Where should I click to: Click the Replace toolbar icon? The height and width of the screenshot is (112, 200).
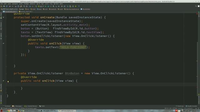(x=27, y=6)
